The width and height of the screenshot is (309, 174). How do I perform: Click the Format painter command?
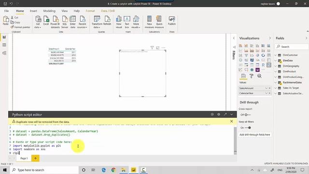(20, 27)
